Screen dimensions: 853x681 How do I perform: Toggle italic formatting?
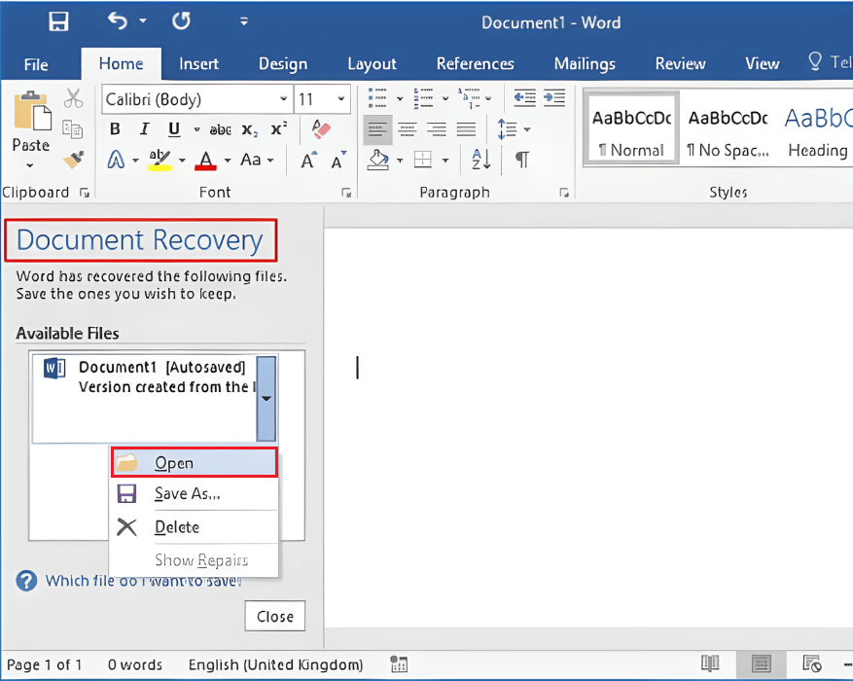tap(143, 128)
